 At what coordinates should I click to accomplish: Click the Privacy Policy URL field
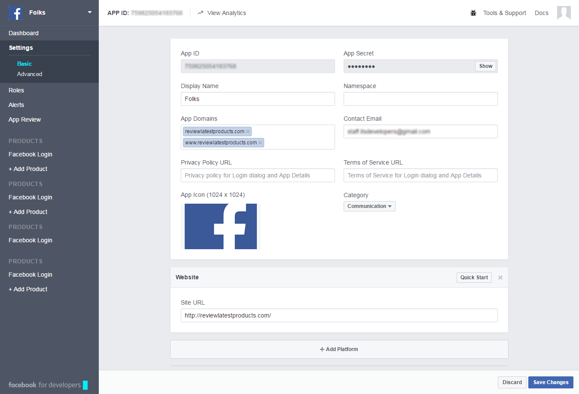(x=258, y=175)
